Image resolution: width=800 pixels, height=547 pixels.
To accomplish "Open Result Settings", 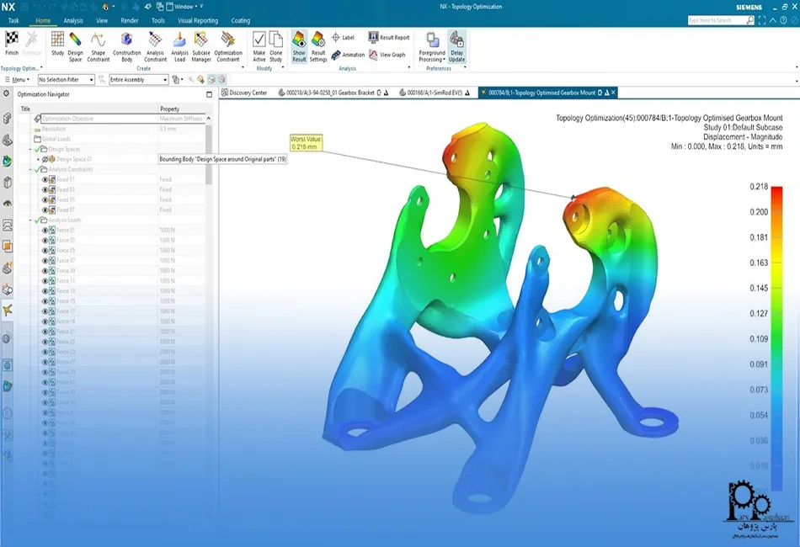I will coord(317,46).
